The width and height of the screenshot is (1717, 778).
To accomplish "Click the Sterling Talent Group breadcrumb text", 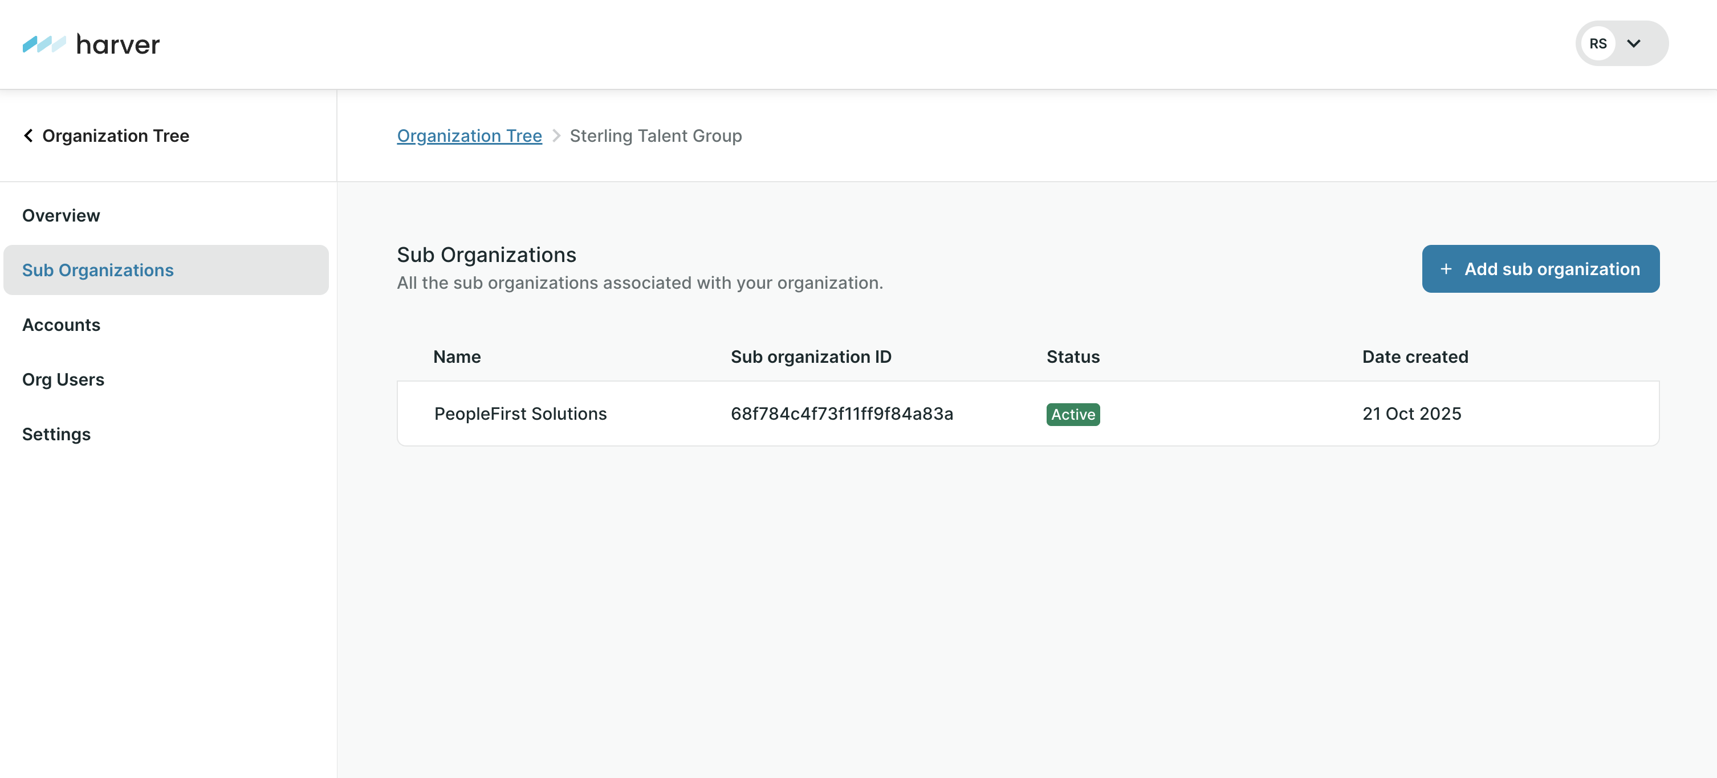I will 655,136.
